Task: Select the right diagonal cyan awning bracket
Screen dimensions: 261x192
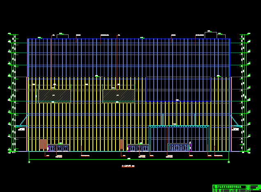Action: coord(236,121)
